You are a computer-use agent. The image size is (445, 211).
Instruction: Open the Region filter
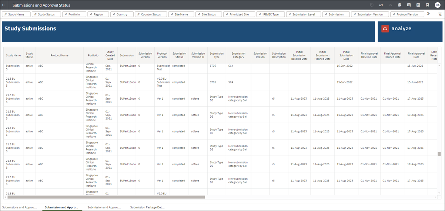tap(98, 14)
